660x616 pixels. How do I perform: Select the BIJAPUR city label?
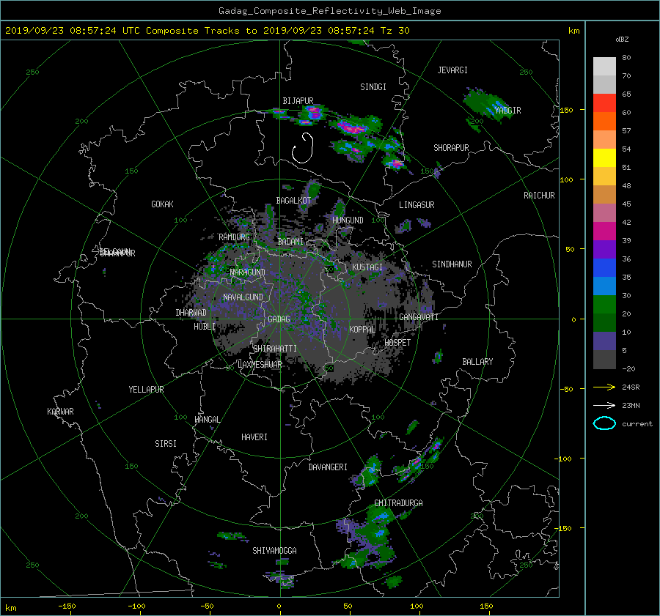(x=298, y=101)
